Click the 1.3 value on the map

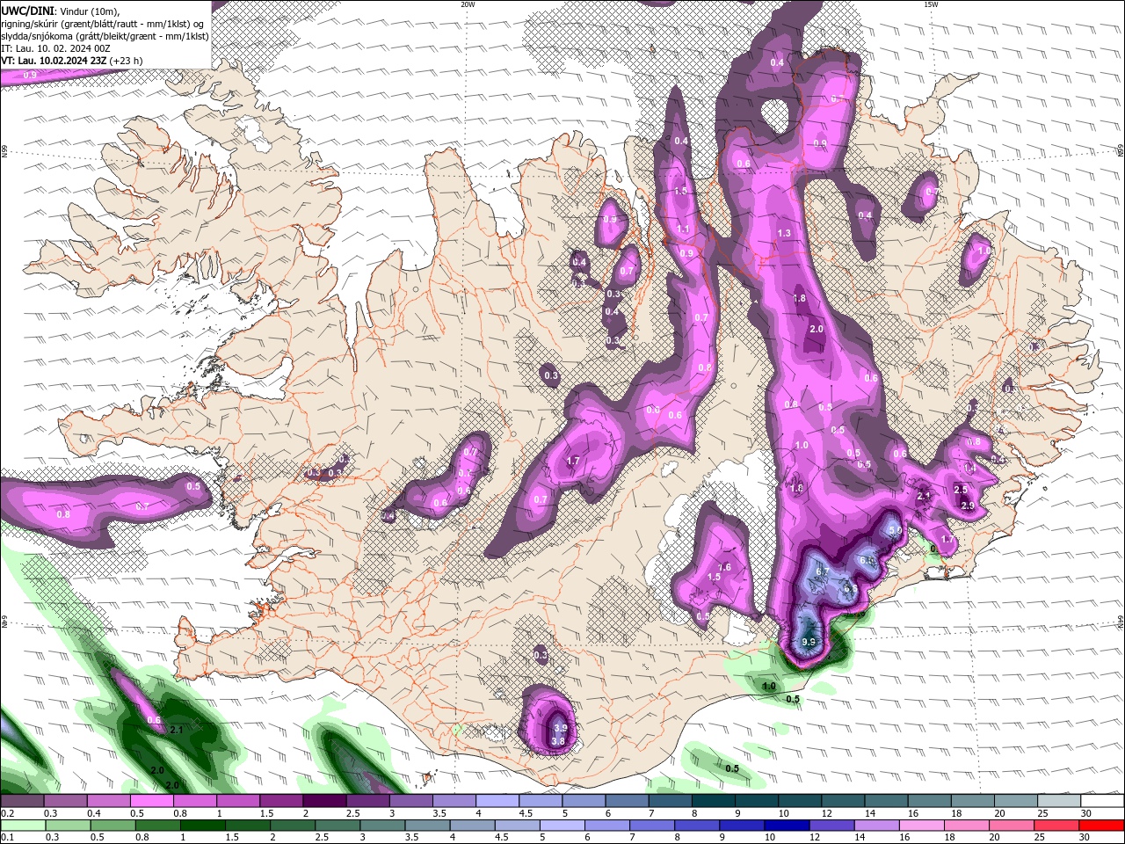pos(784,233)
